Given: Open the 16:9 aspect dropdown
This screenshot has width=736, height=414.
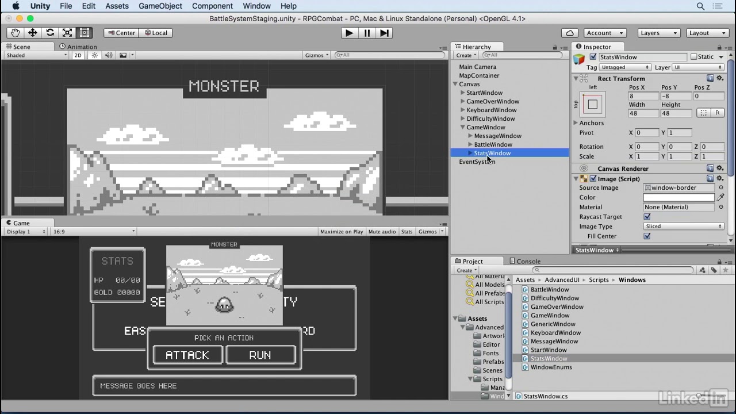Looking at the screenshot, I should click(94, 231).
